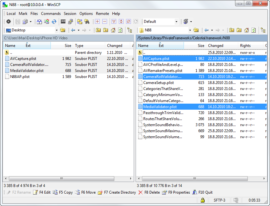
Task: Open Preferences gear icon in toolbar
Action: pos(9,22)
